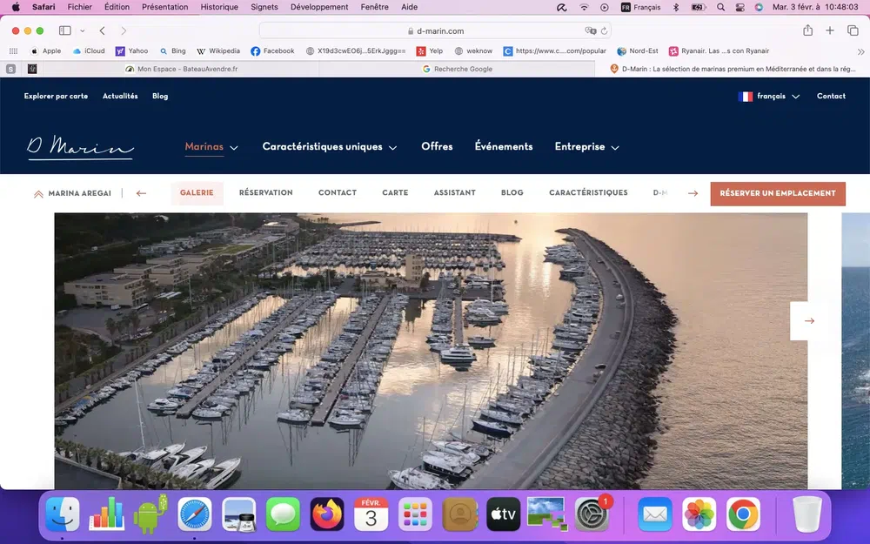Click Réserver un emplacement button
870x544 pixels.
[777, 193]
